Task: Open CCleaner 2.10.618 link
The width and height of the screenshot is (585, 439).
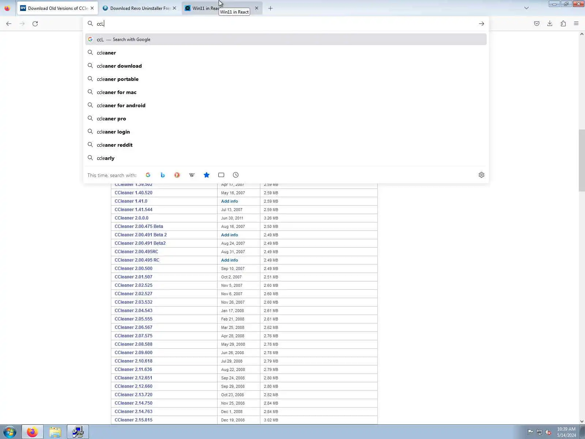Action: coord(133,361)
